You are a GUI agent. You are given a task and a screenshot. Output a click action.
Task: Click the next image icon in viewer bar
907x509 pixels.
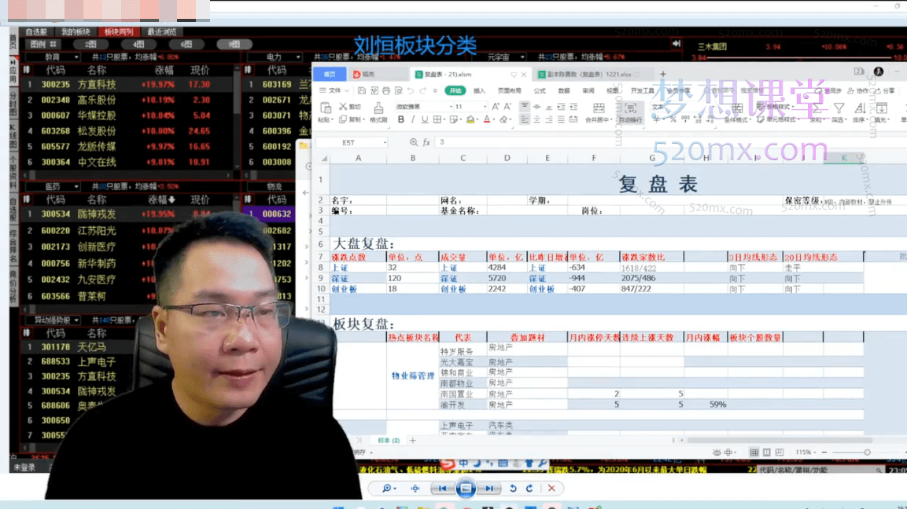pyautogui.click(x=489, y=489)
